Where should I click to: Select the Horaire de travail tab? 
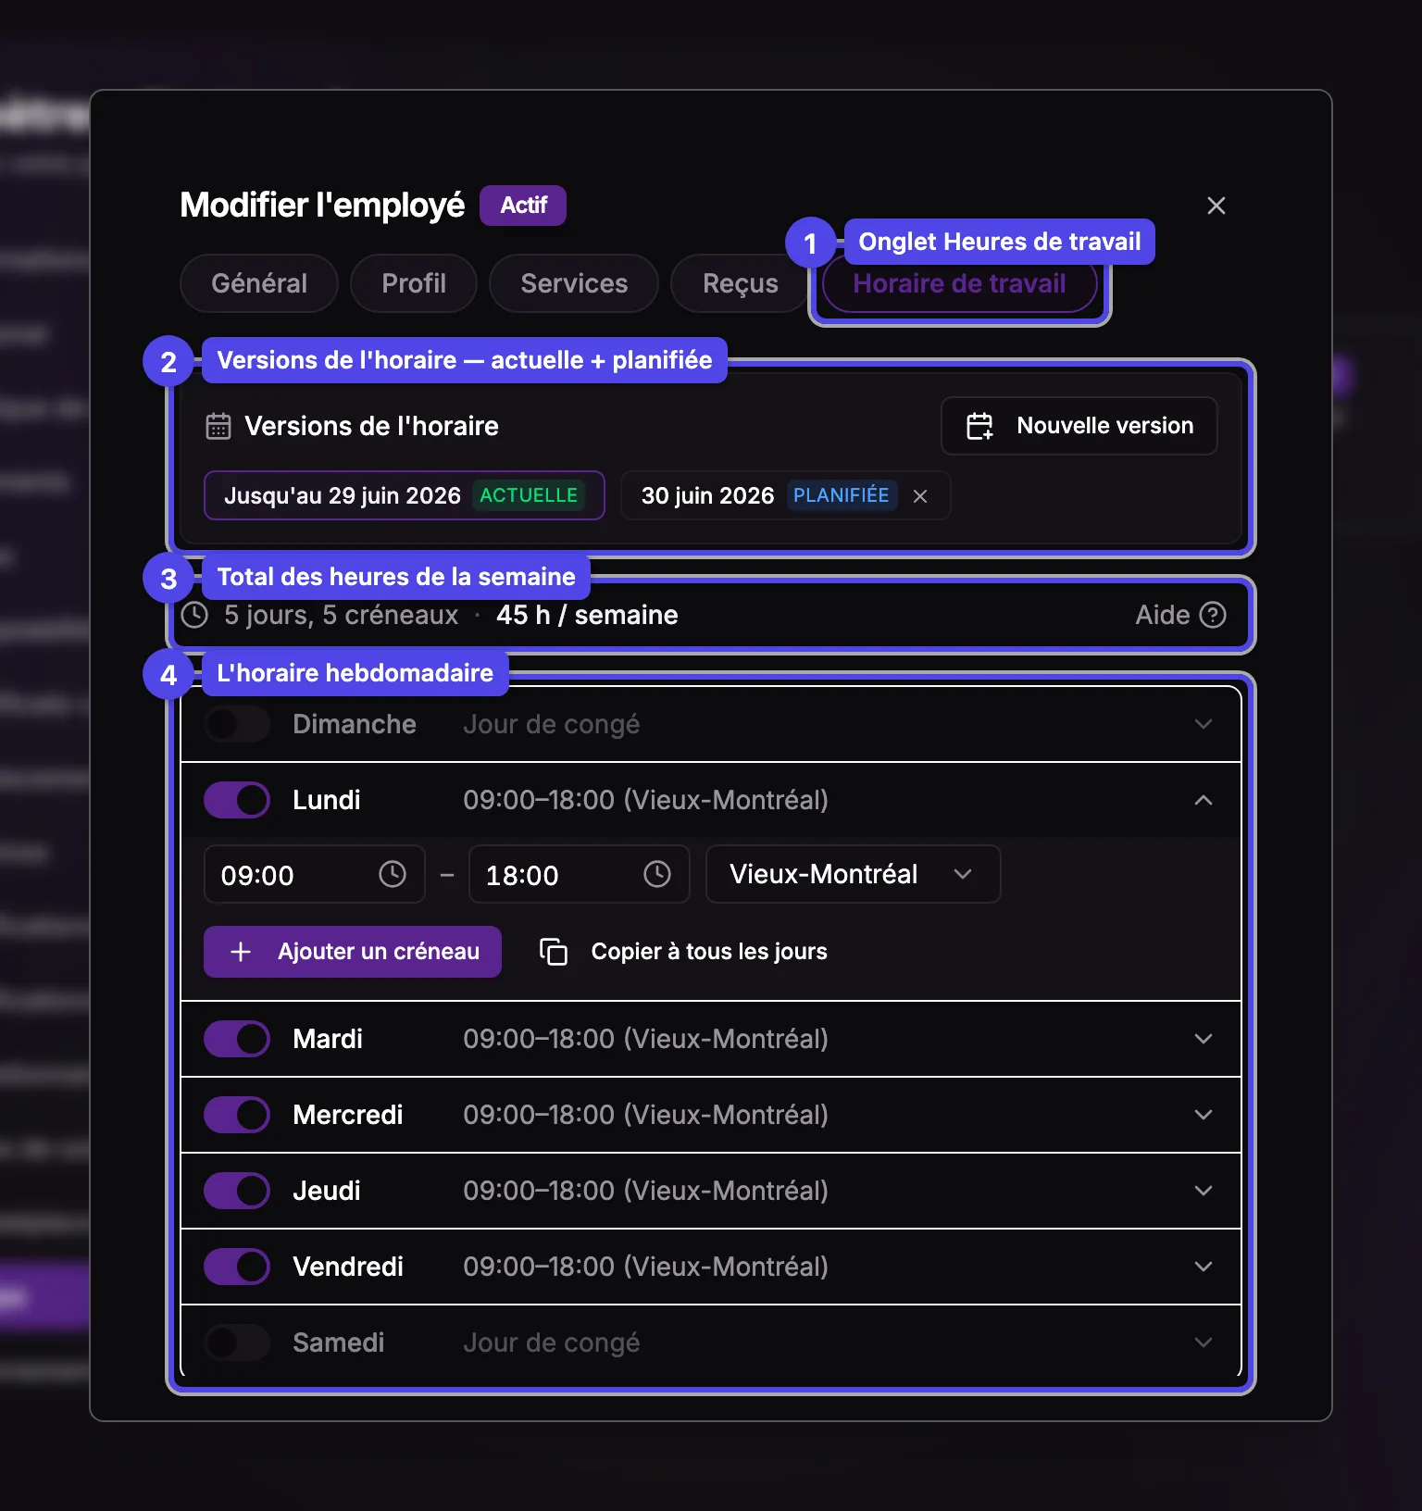click(959, 283)
